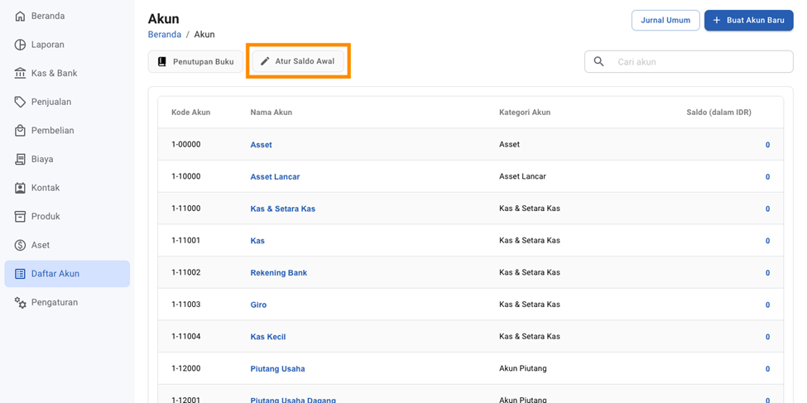Click the Produk box icon
The height and width of the screenshot is (403, 807).
click(20, 216)
